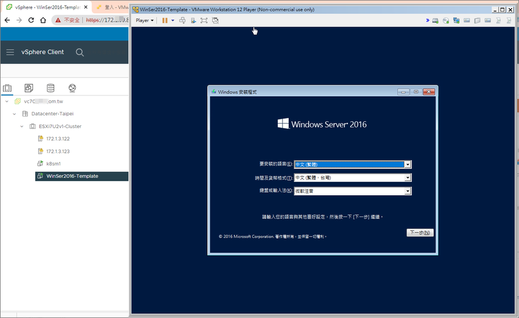Click the Datacenter-Taipei datacenter icon
The height and width of the screenshot is (318, 519).
[x=25, y=114]
